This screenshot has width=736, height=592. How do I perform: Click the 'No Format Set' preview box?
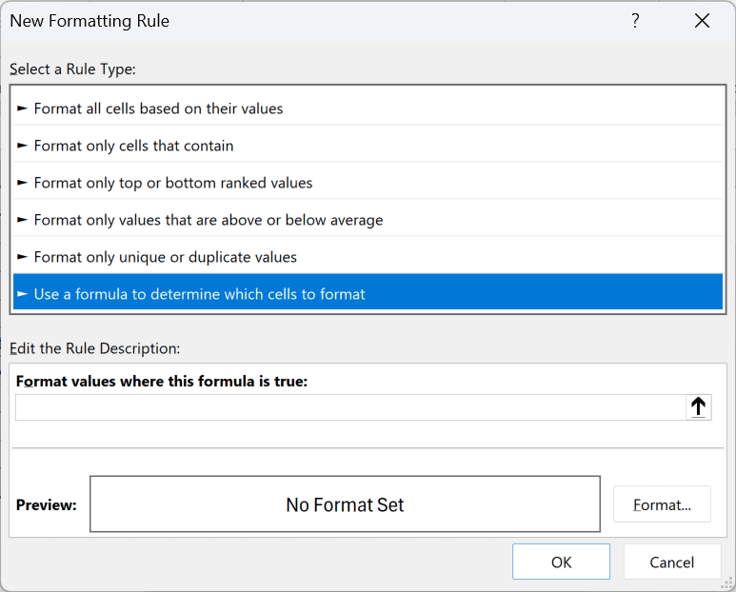coord(345,504)
